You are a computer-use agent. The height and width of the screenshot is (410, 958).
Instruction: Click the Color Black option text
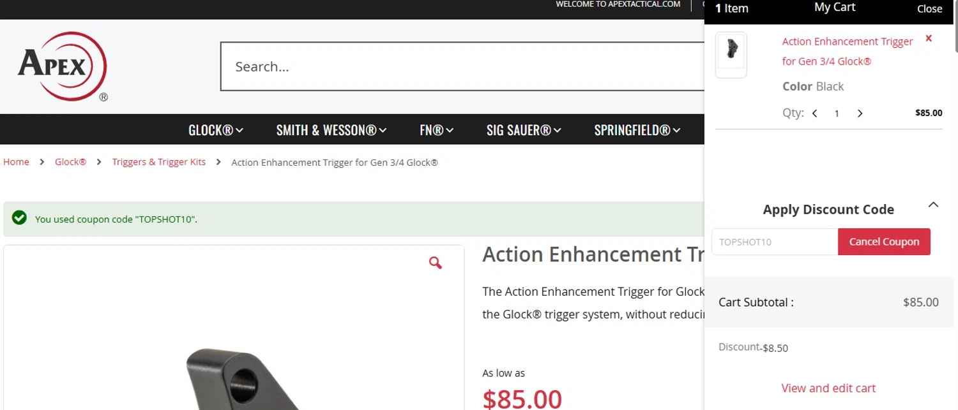[x=813, y=86]
